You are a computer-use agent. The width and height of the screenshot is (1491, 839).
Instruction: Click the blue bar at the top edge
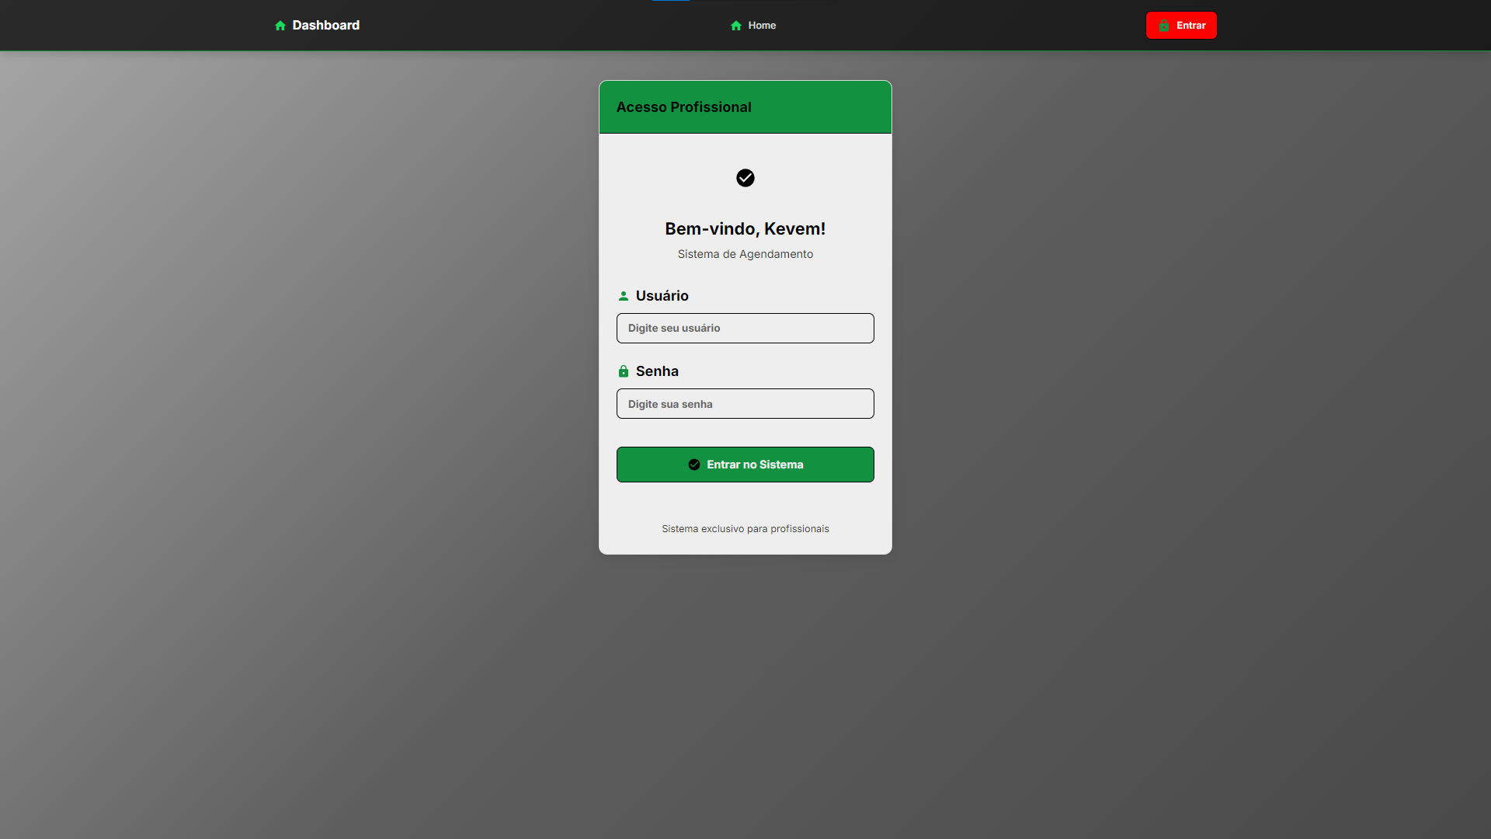point(670,2)
